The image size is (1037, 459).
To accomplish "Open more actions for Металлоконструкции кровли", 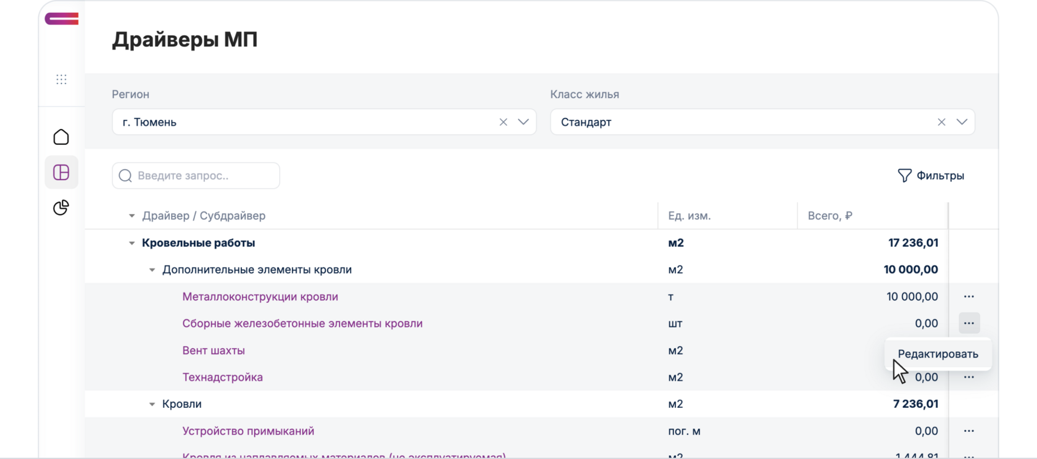I will (969, 297).
